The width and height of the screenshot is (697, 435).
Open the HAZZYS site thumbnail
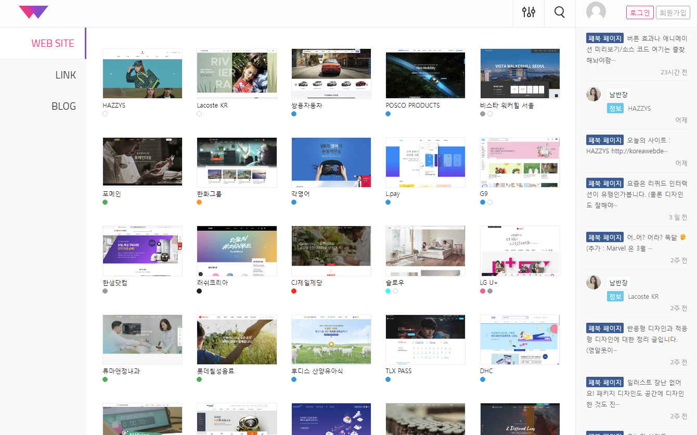[x=143, y=74]
